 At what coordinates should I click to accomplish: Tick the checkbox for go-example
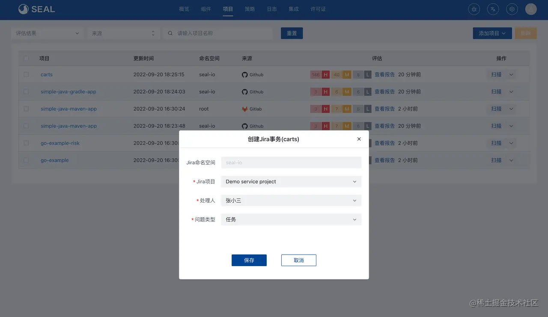pos(26,160)
